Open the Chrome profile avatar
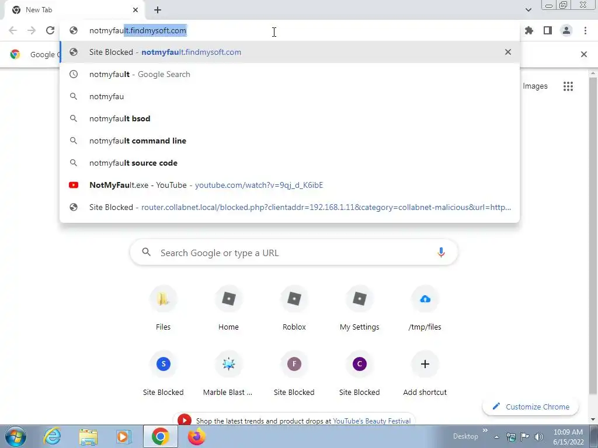 pos(566,30)
